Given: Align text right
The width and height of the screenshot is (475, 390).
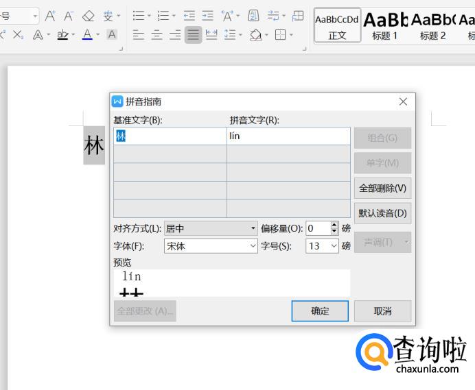Looking at the screenshot, I should pos(175,35).
